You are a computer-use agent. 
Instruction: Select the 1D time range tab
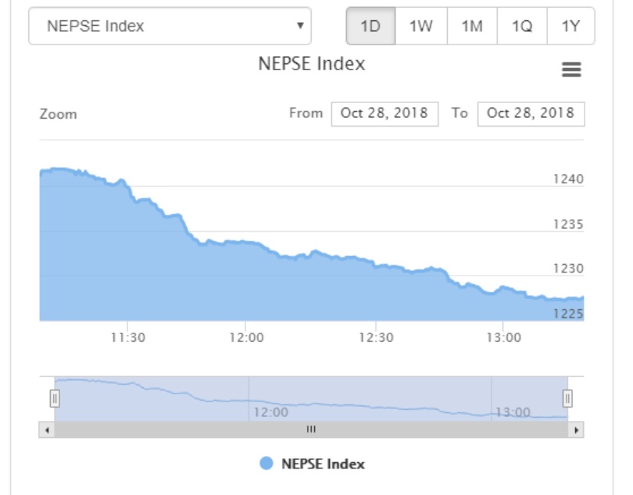370,26
